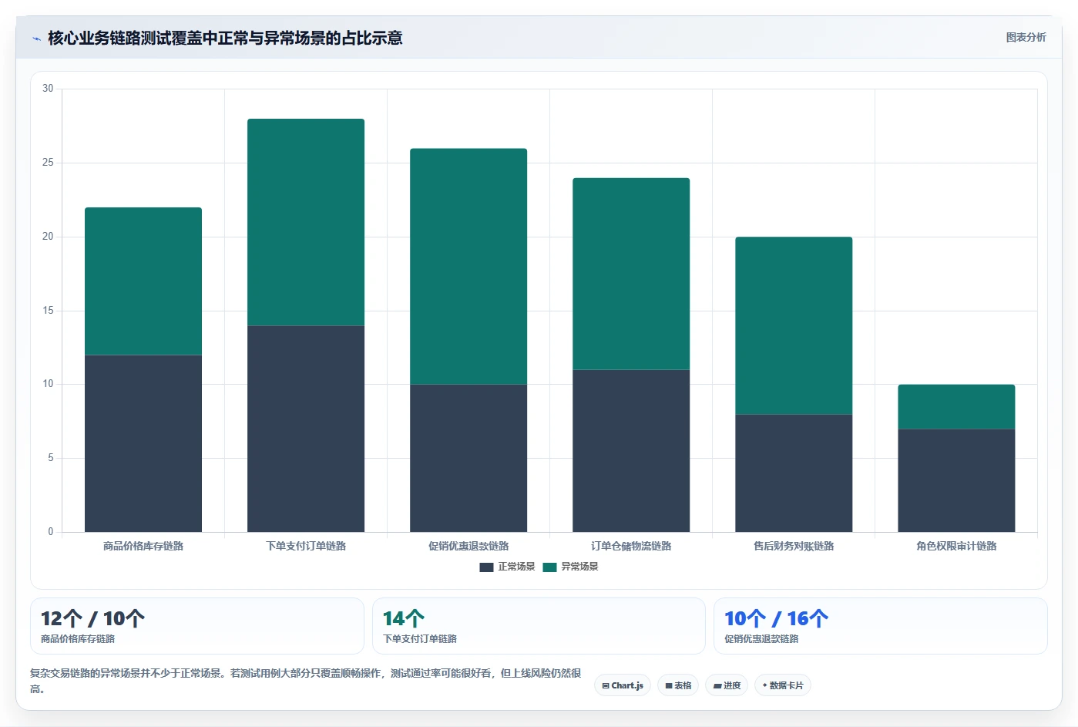Image resolution: width=1078 pixels, height=727 pixels.
Task: Click the navy segment of 角色权限审计链路 bar
Action: click(x=956, y=480)
